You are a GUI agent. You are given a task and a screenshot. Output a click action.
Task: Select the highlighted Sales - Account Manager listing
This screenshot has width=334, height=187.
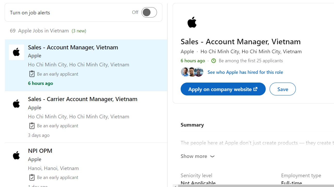(73, 47)
